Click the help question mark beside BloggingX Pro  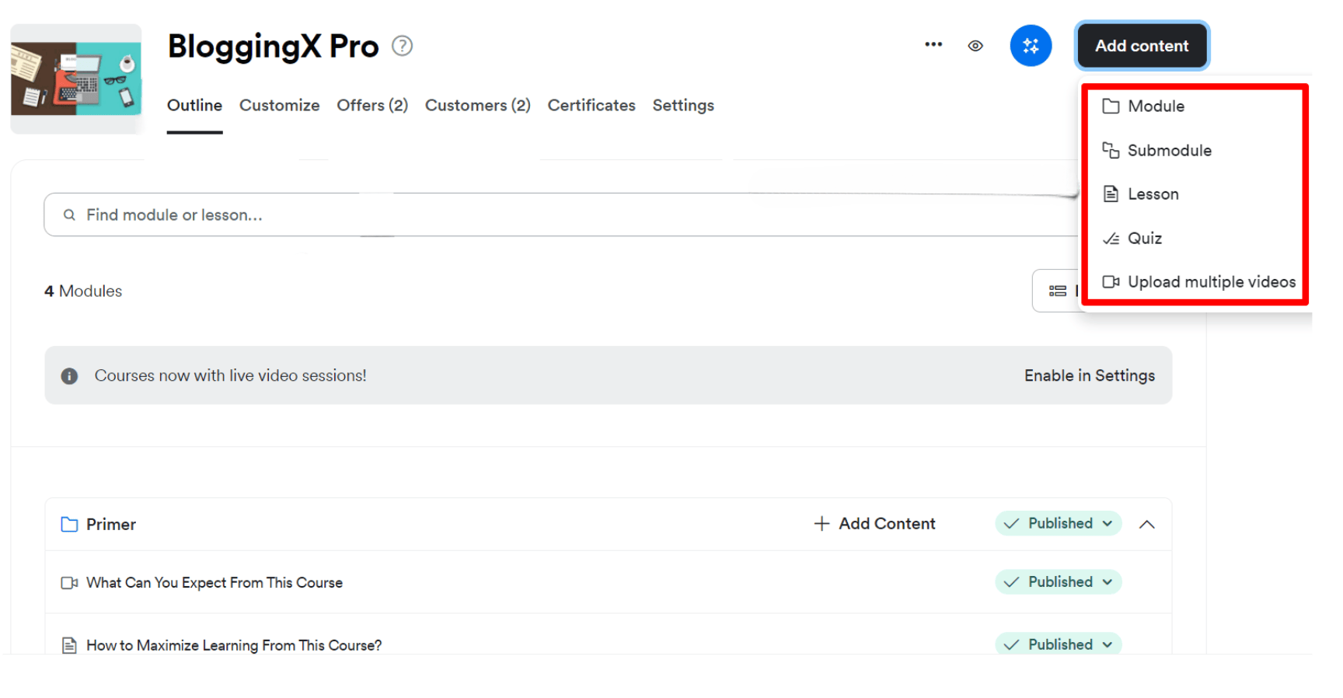(x=402, y=46)
